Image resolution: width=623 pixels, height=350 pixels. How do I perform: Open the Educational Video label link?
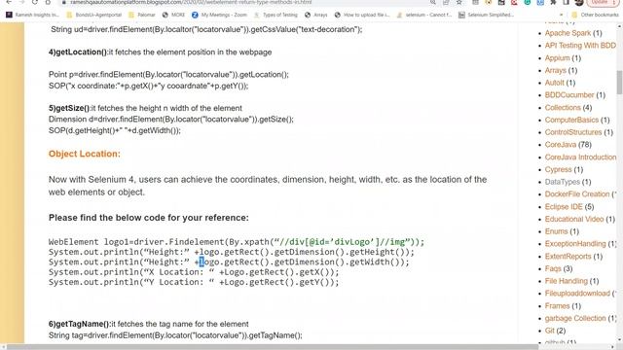tap(574, 219)
